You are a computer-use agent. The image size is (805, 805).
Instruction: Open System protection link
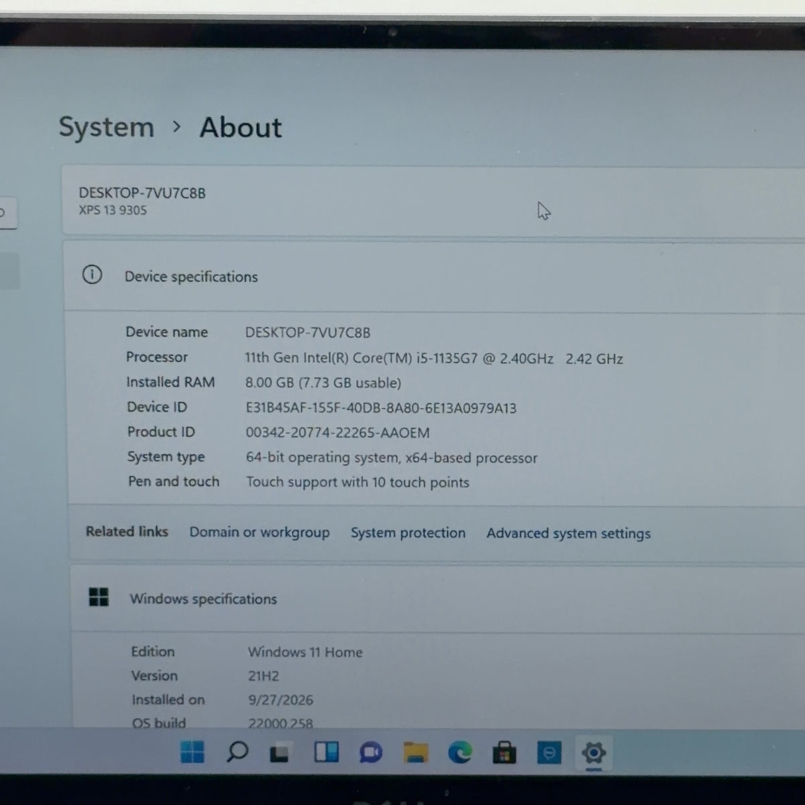tap(408, 533)
